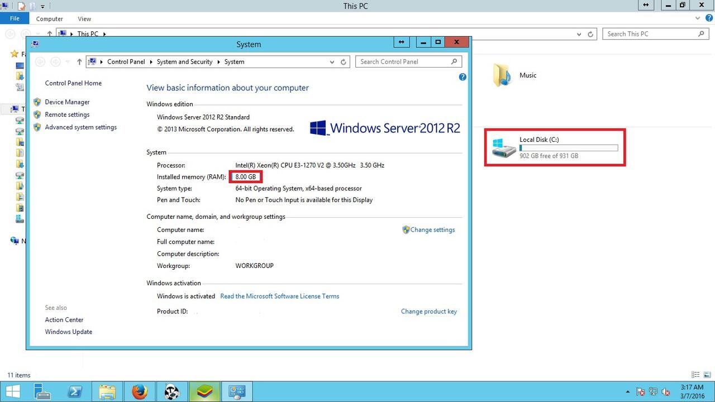This screenshot has height=402, width=715.
Task: Open the Start menu Windows button
Action: (13, 391)
